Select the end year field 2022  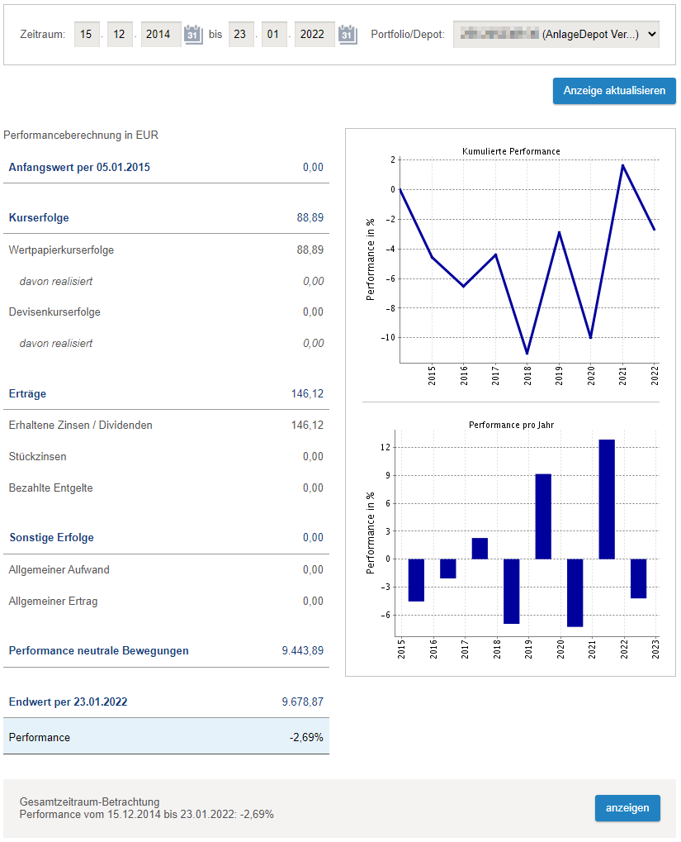tap(314, 35)
